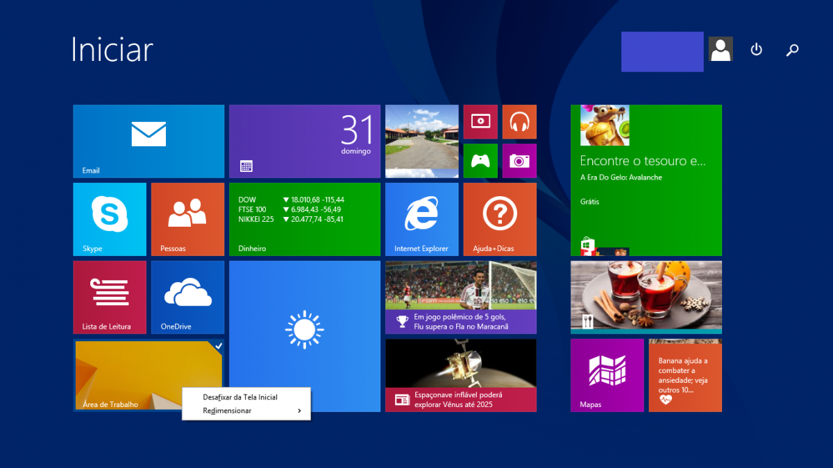Expand the Redimensionar submenu

point(246,410)
